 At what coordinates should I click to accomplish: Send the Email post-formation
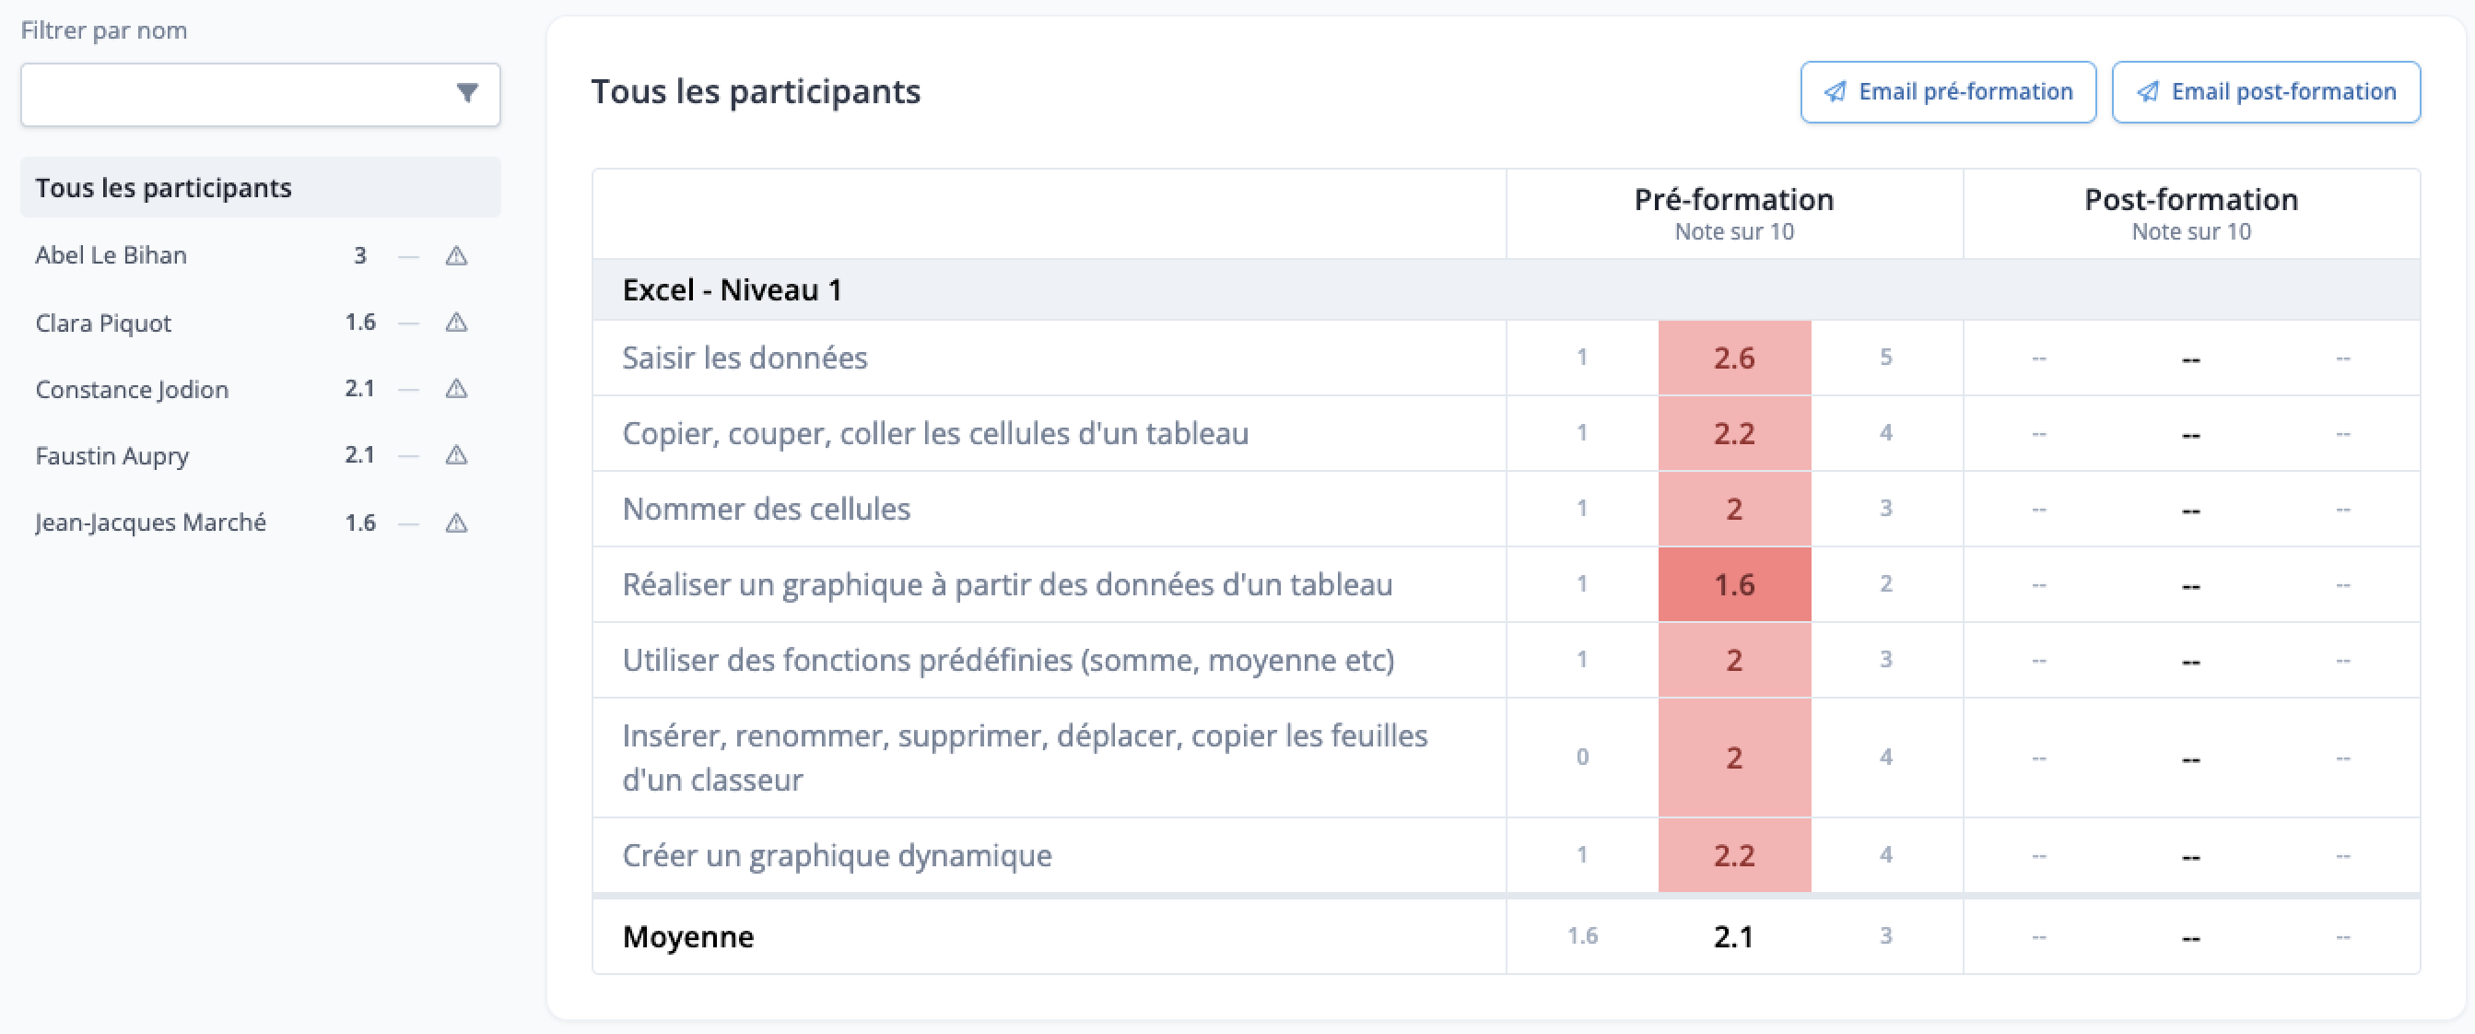[2266, 92]
